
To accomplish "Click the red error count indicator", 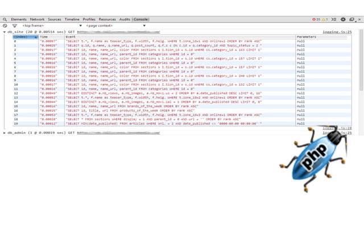I will [x=316, y=19].
